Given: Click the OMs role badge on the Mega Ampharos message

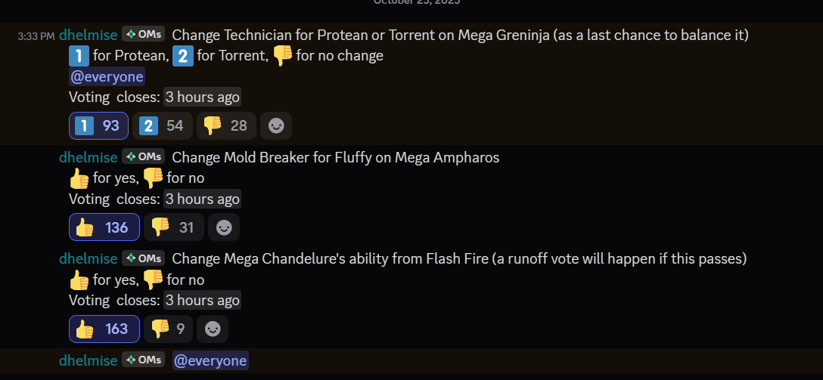Looking at the screenshot, I should coord(143,157).
